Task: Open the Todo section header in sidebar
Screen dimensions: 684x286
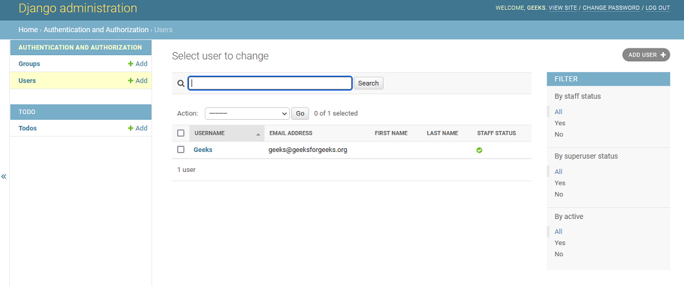Action: [x=27, y=112]
